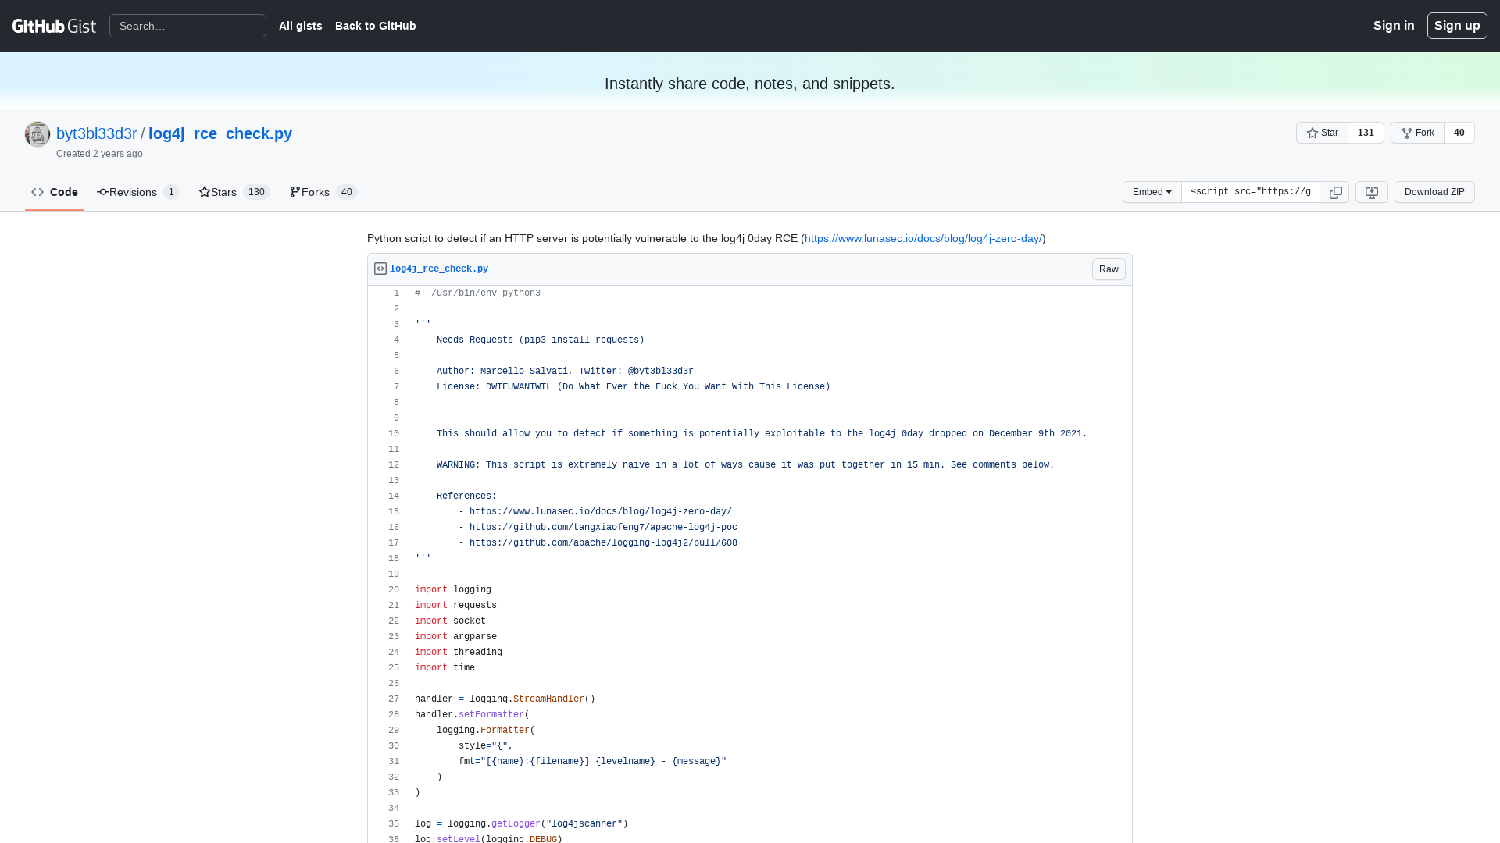The height and width of the screenshot is (843, 1500).
Task: Click the 'import threading' code line
Action: [459, 653]
